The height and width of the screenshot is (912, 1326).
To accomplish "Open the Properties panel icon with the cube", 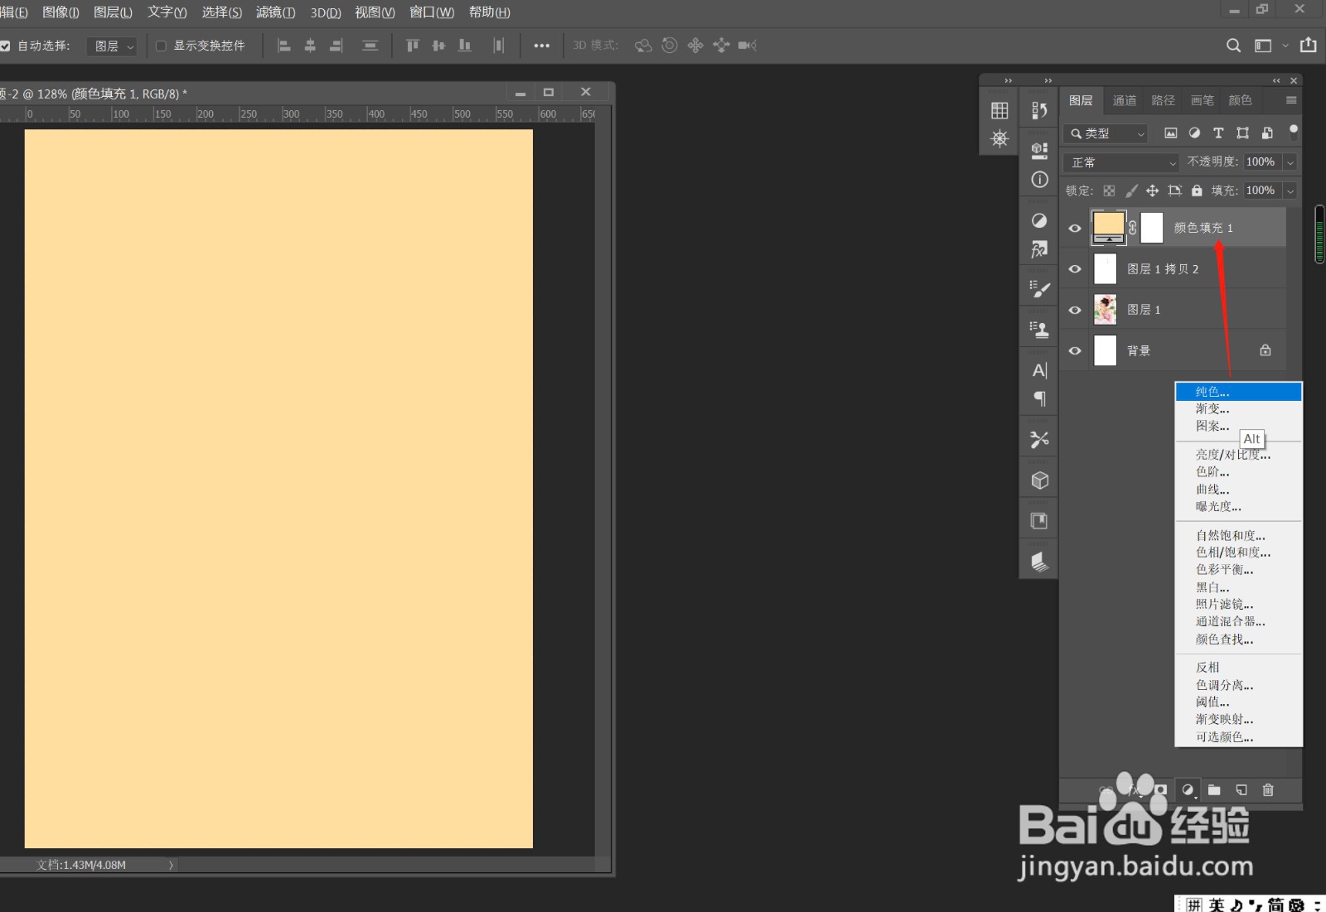I will click(1039, 150).
